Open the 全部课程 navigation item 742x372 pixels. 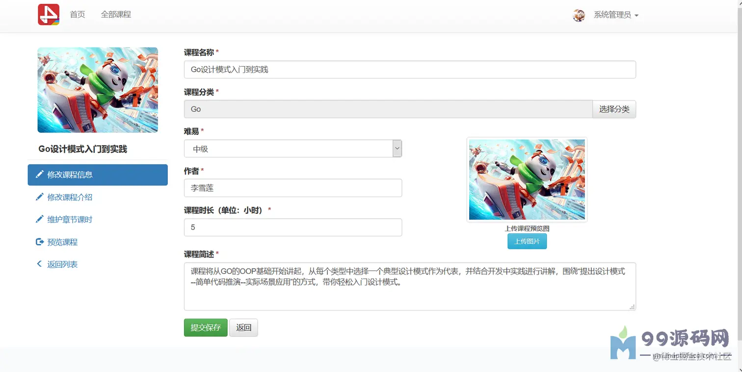click(116, 15)
